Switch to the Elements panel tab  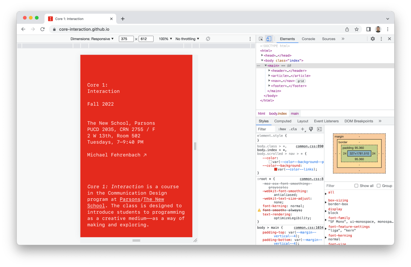[287, 39]
